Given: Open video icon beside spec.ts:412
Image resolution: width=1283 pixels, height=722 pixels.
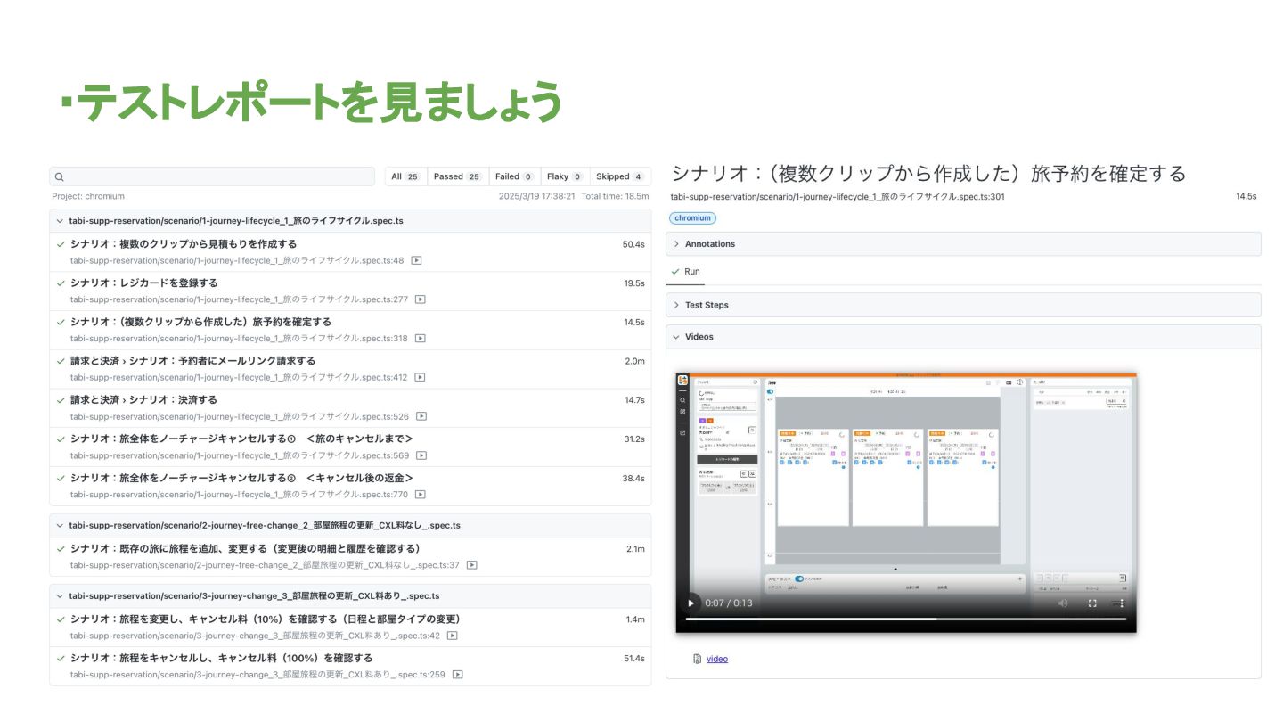Looking at the screenshot, I should click(420, 377).
